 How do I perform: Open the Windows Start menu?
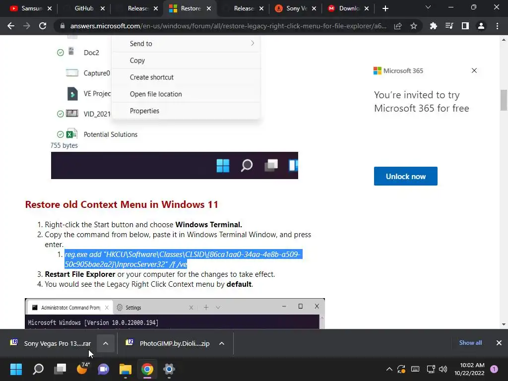tap(16, 369)
